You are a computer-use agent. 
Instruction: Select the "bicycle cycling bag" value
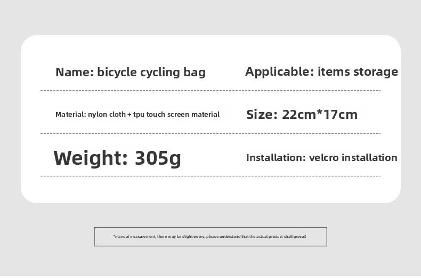pyautogui.click(x=150, y=73)
